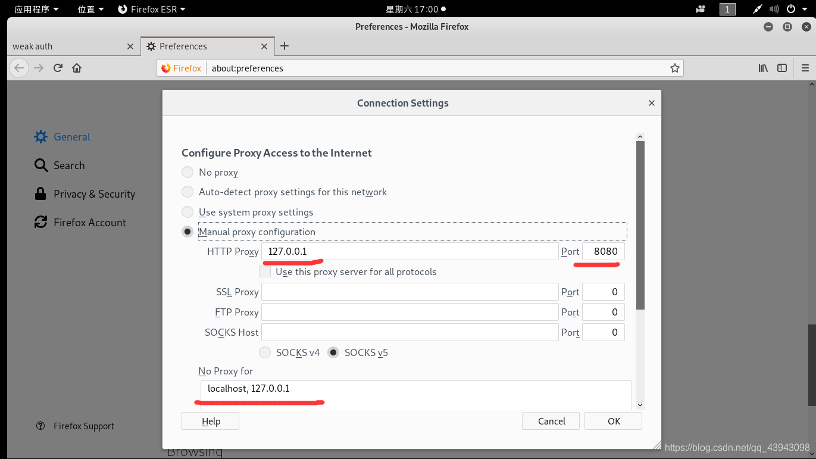The image size is (816, 459).
Task: Click the HTTP Proxy address field
Action: click(x=410, y=251)
